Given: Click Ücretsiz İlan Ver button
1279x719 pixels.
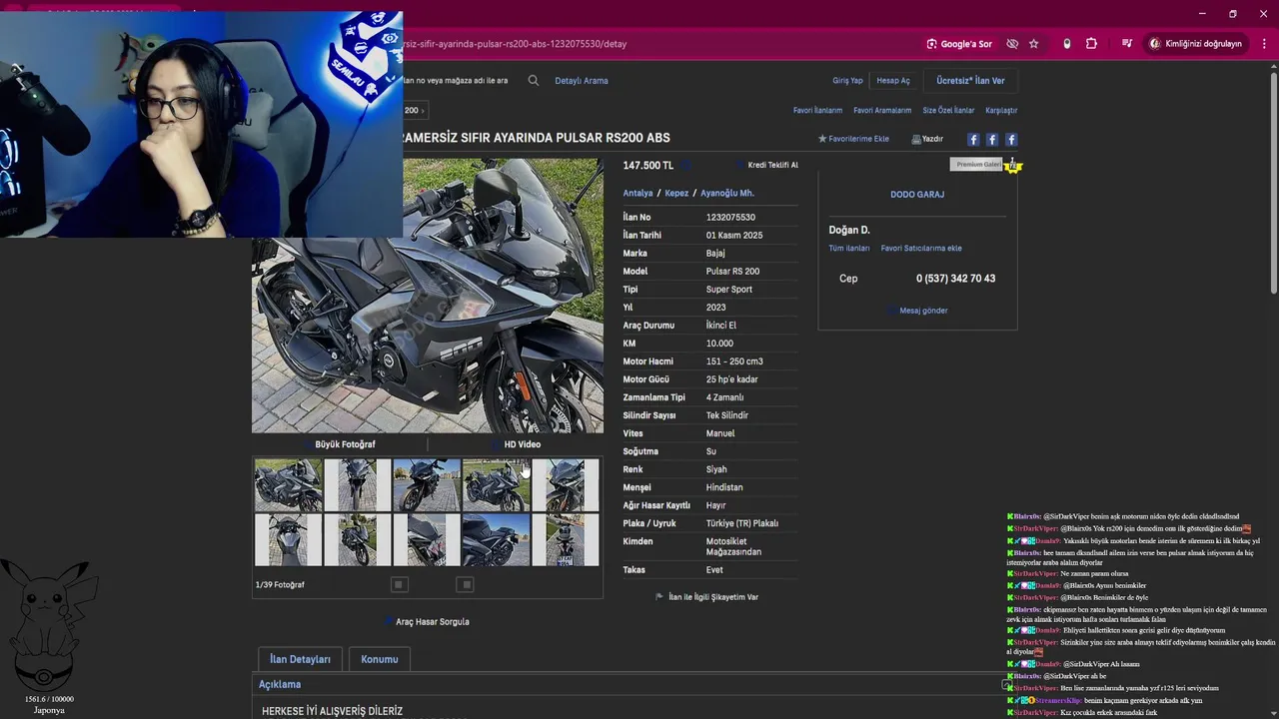Looking at the screenshot, I should pyautogui.click(x=970, y=81).
